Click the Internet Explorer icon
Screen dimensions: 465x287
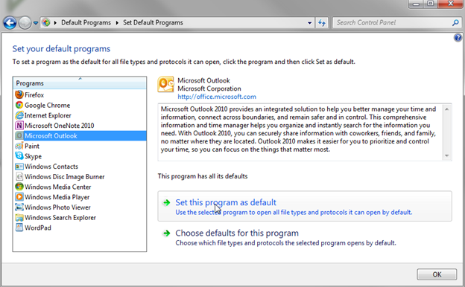[19, 115]
